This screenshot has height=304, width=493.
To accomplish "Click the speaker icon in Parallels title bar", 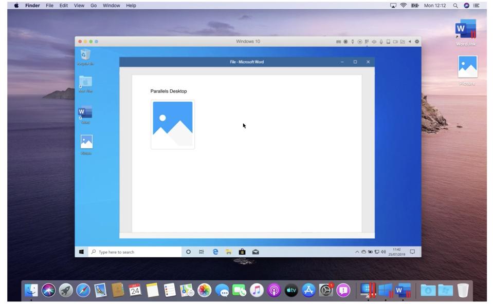I will (374, 42).
